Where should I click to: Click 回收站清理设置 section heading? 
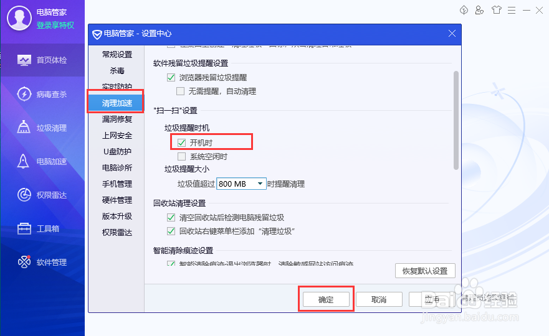click(x=179, y=203)
